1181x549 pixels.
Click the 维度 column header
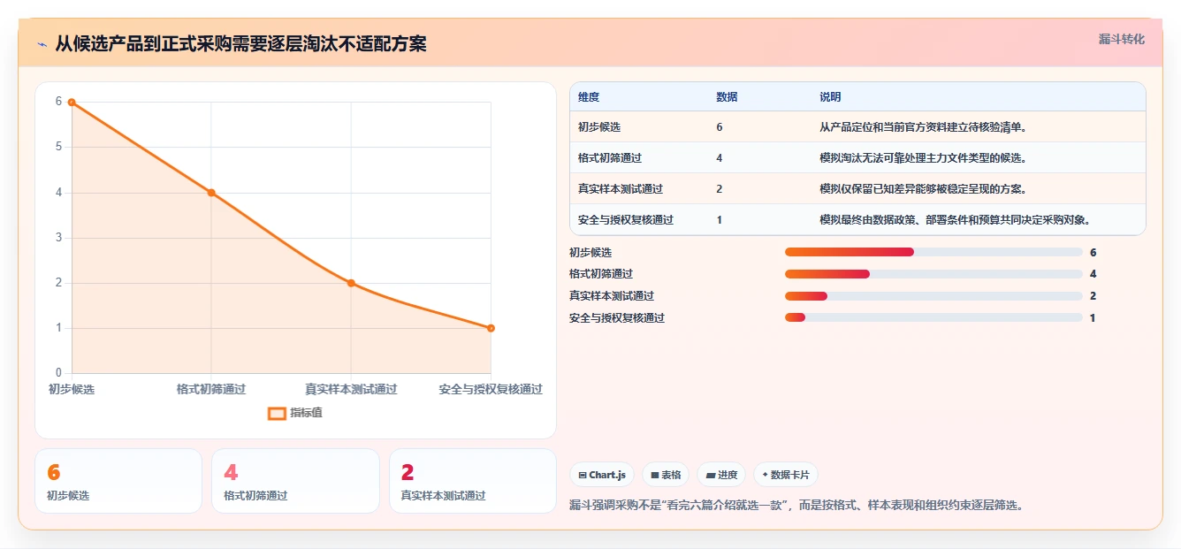pyautogui.click(x=589, y=97)
